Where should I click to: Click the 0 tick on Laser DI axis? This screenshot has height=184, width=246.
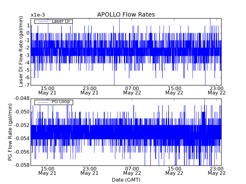coord(28,33)
